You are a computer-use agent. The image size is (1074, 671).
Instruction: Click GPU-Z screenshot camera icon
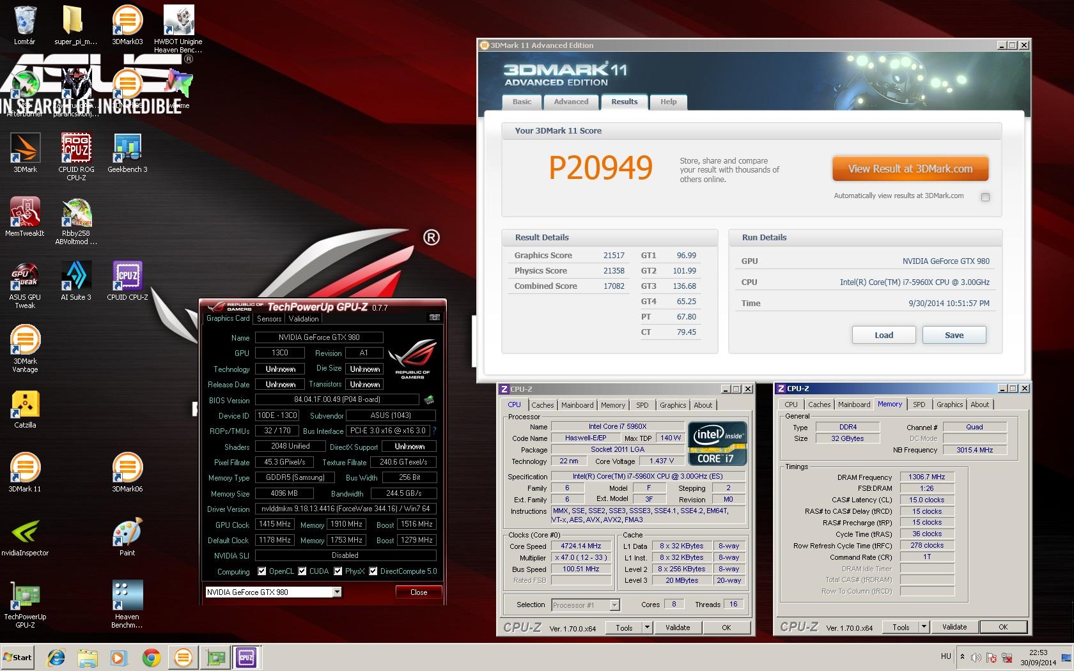point(435,318)
